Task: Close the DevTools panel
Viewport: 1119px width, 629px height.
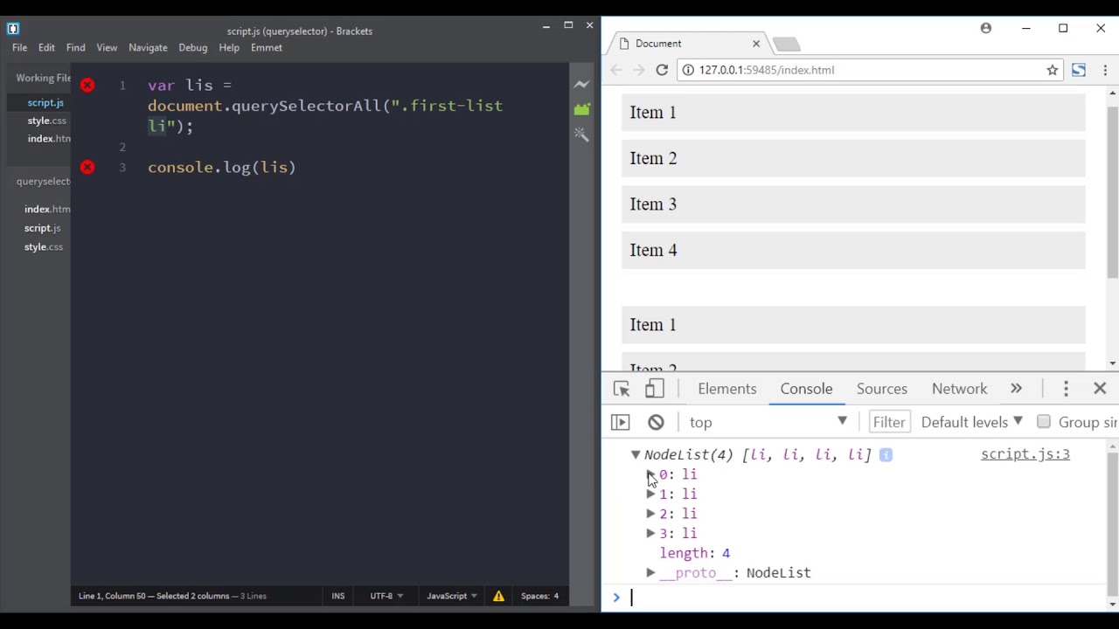Action: pos(1100,388)
